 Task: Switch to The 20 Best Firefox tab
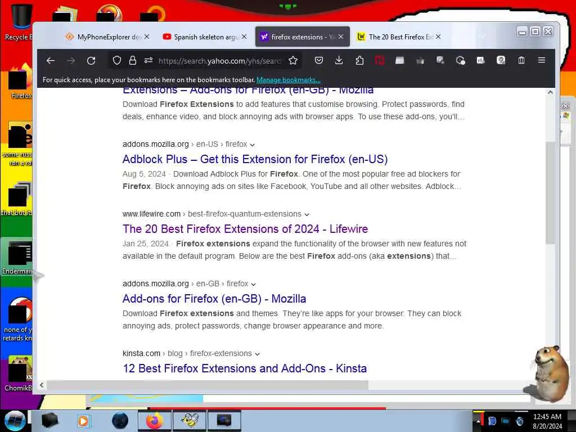[x=400, y=37]
